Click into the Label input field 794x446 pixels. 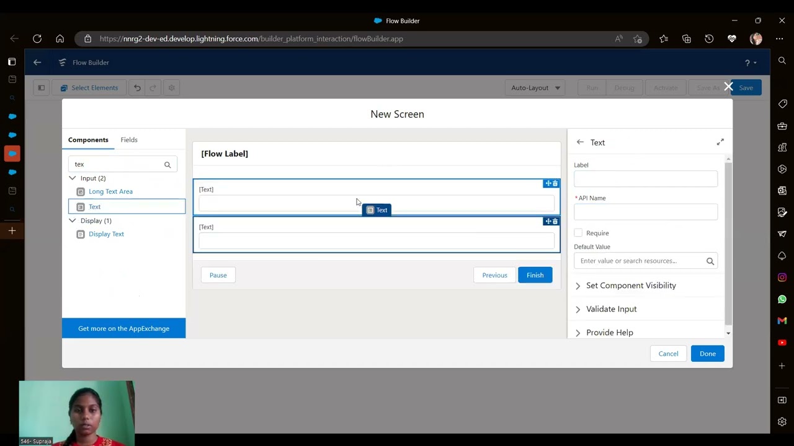pos(646,179)
